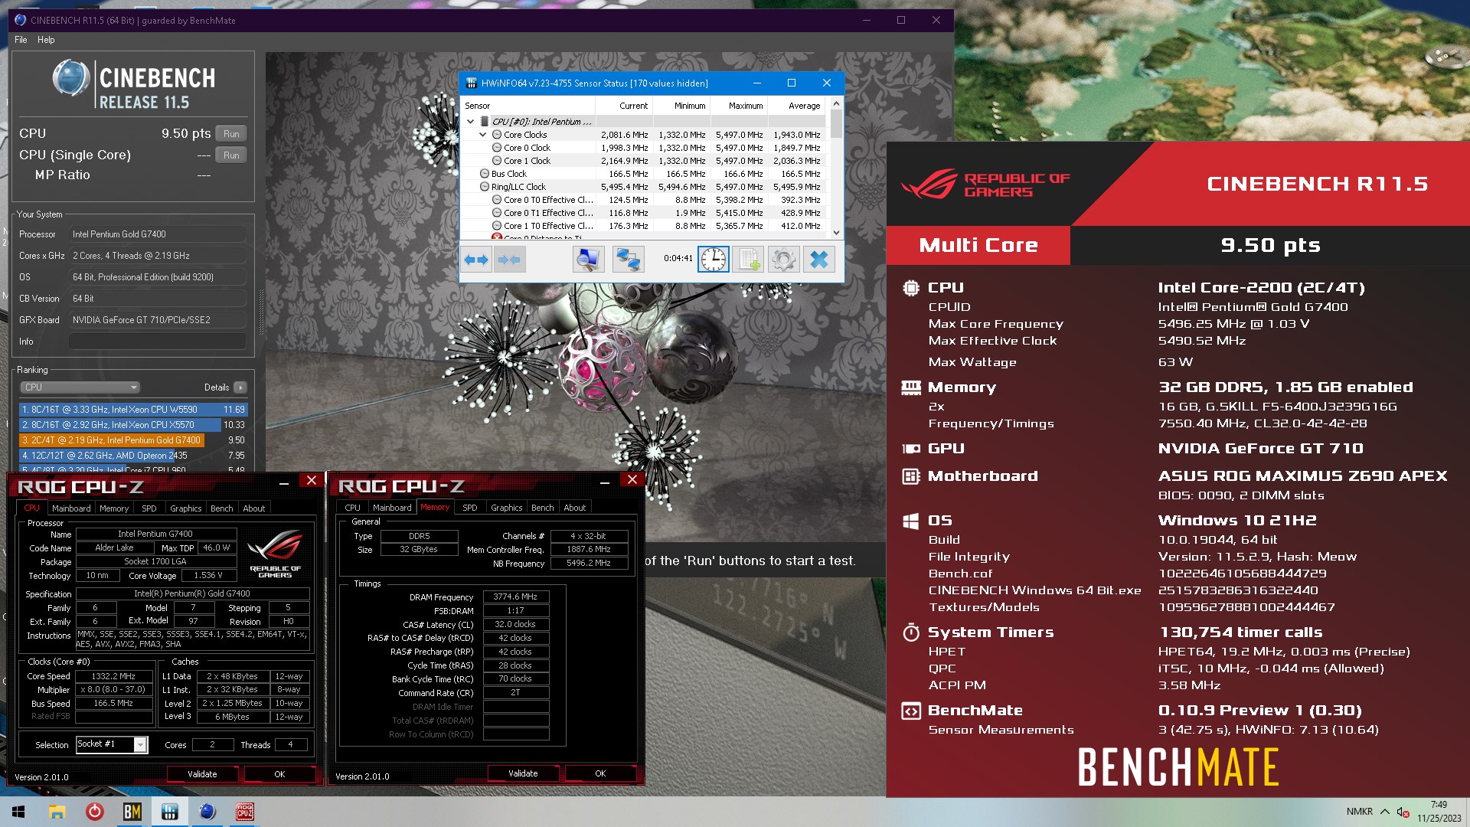This screenshot has width=1470, height=827.
Task: Open HWiNFO monitor magnifier icon
Action: coord(588,260)
